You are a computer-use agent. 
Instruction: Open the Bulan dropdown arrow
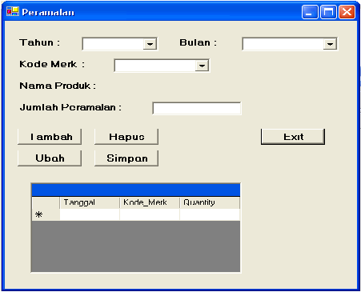(330, 44)
